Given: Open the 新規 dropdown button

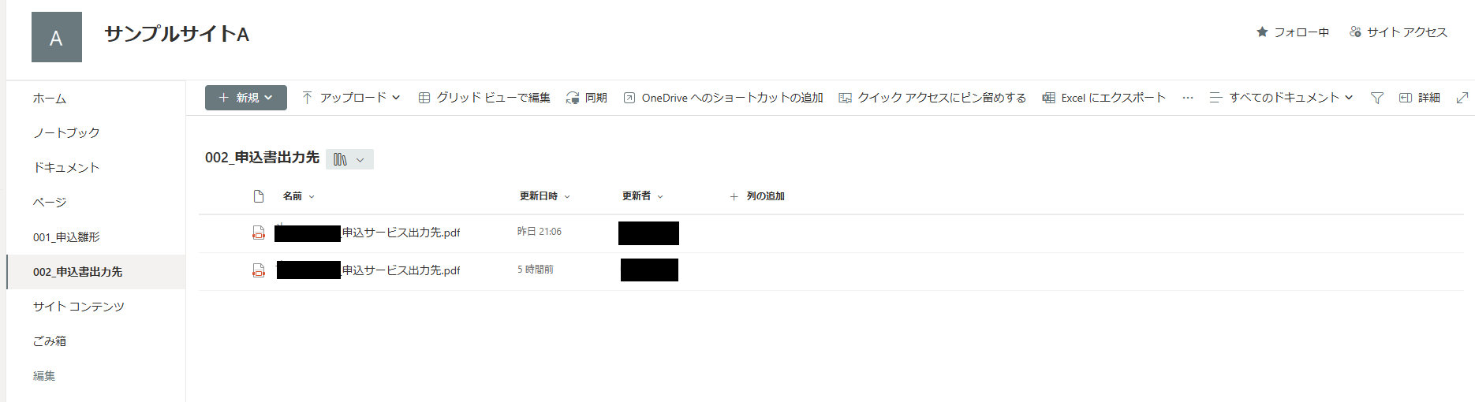Looking at the screenshot, I should 246,98.
